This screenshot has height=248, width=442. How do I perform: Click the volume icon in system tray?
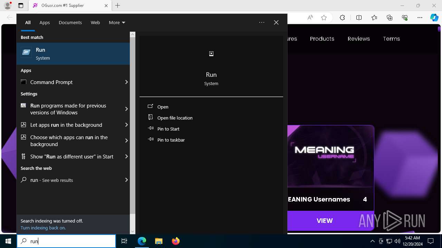tap(397, 241)
